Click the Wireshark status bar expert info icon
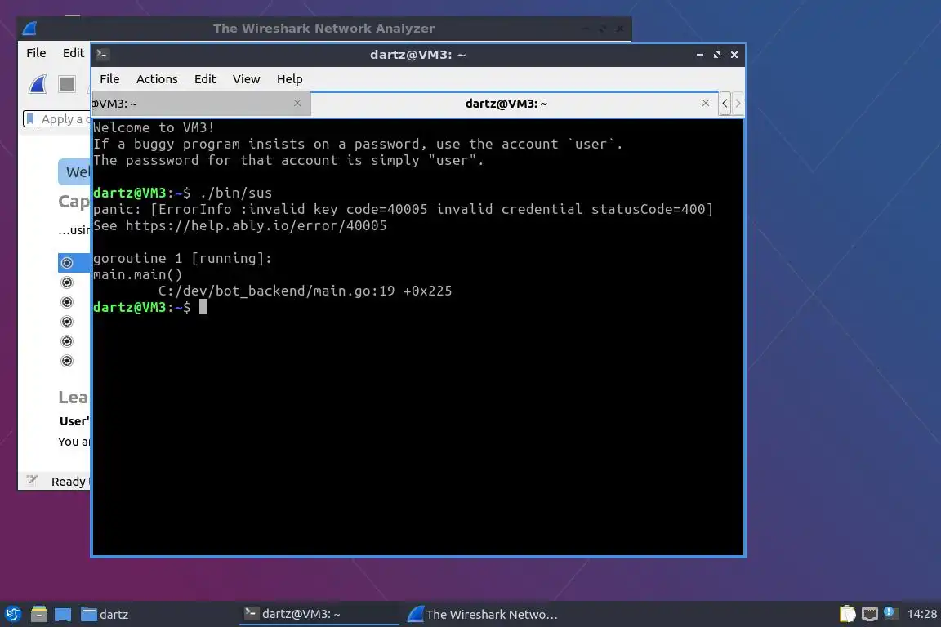Screen dimensions: 941x627 tap(32, 480)
